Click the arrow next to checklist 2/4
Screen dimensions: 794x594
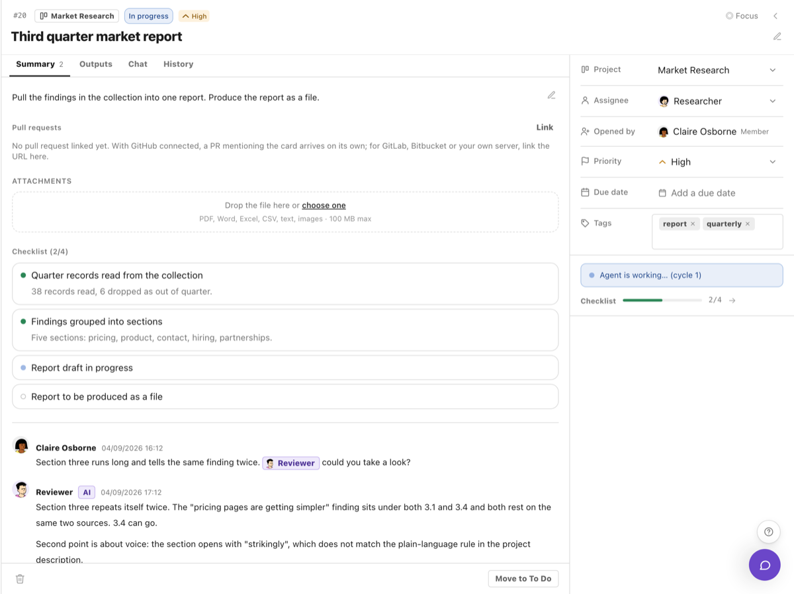[x=732, y=300]
